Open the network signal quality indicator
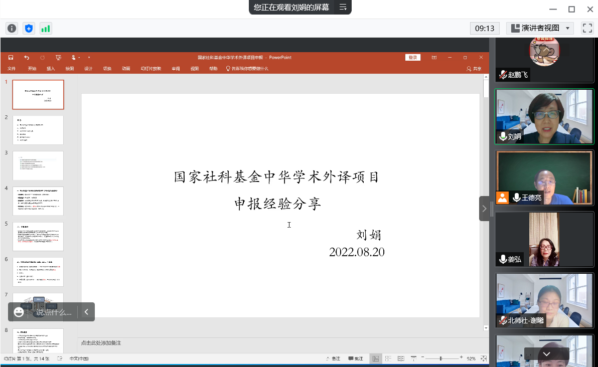 [45, 29]
